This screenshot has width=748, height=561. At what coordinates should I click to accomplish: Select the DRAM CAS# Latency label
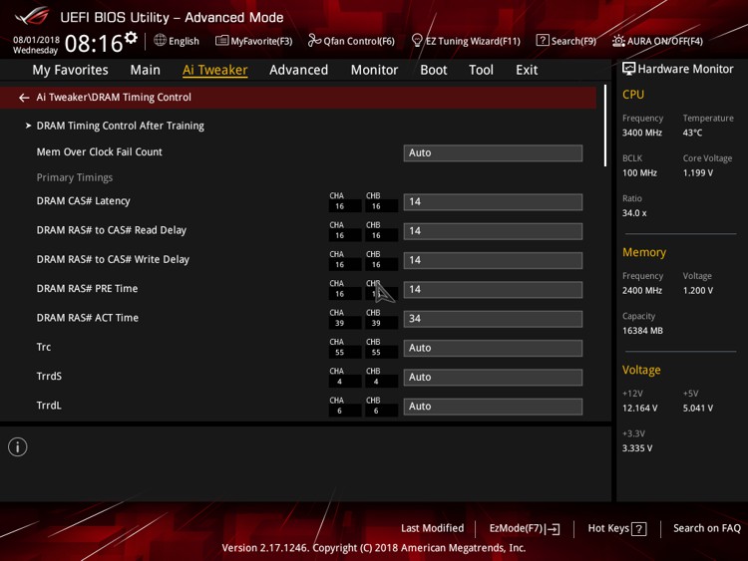click(83, 201)
